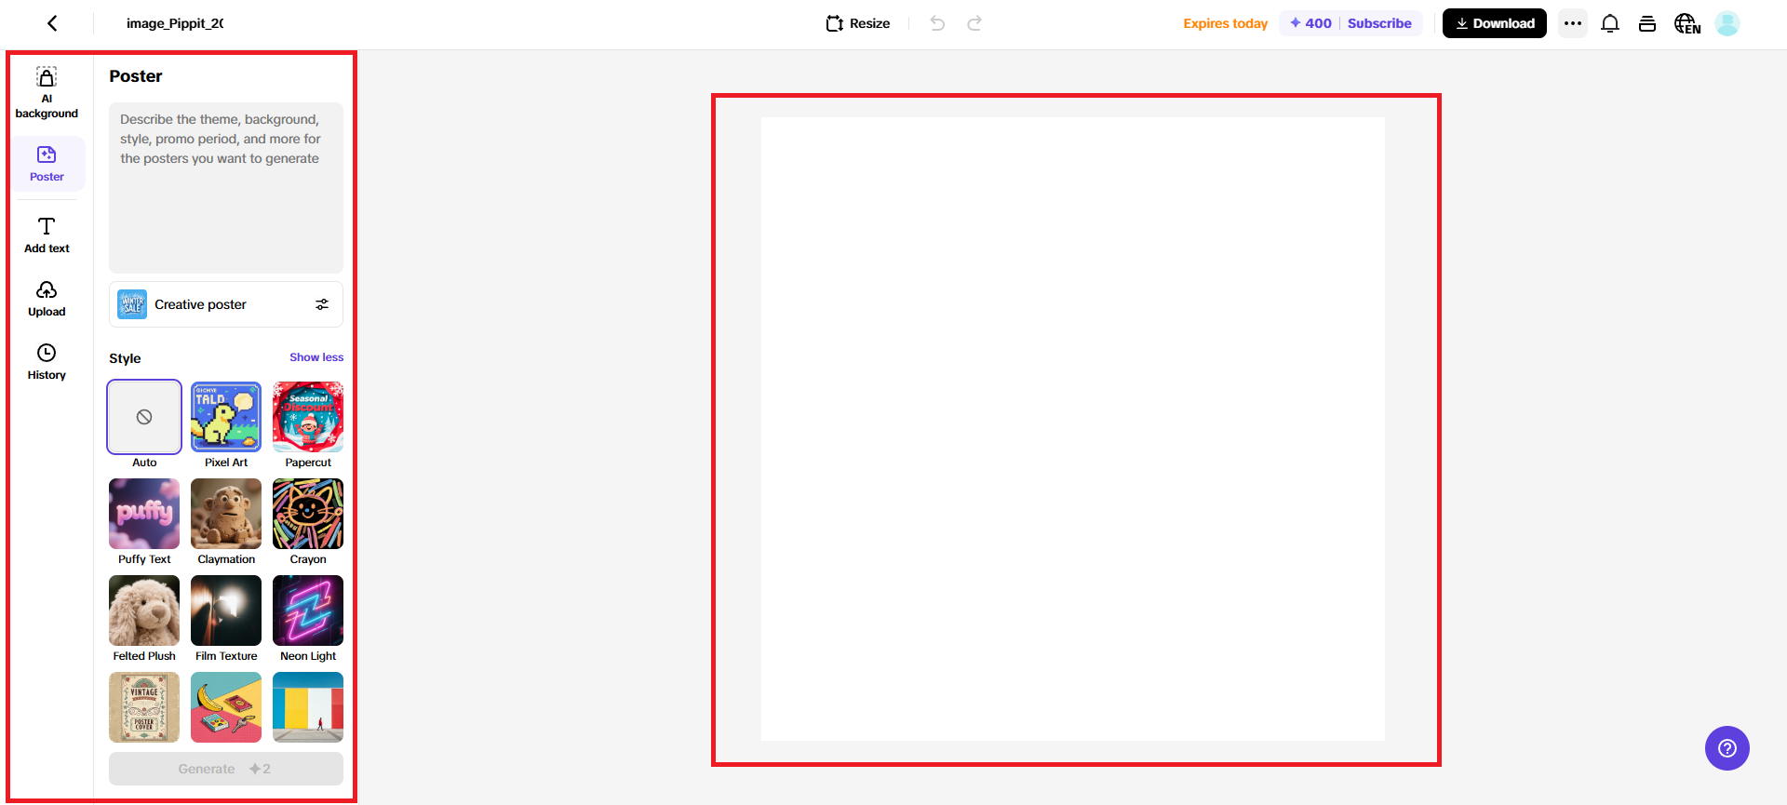Redo the last action

(x=974, y=23)
